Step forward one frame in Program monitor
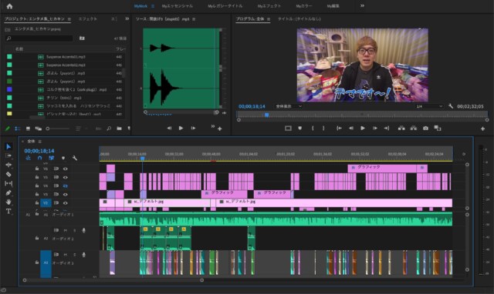Screen dimensions: 494x294 pos(374,129)
